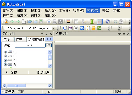Pin the 文件视图 panel
This screenshot has width=132, height=95.
[x=46, y=34]
